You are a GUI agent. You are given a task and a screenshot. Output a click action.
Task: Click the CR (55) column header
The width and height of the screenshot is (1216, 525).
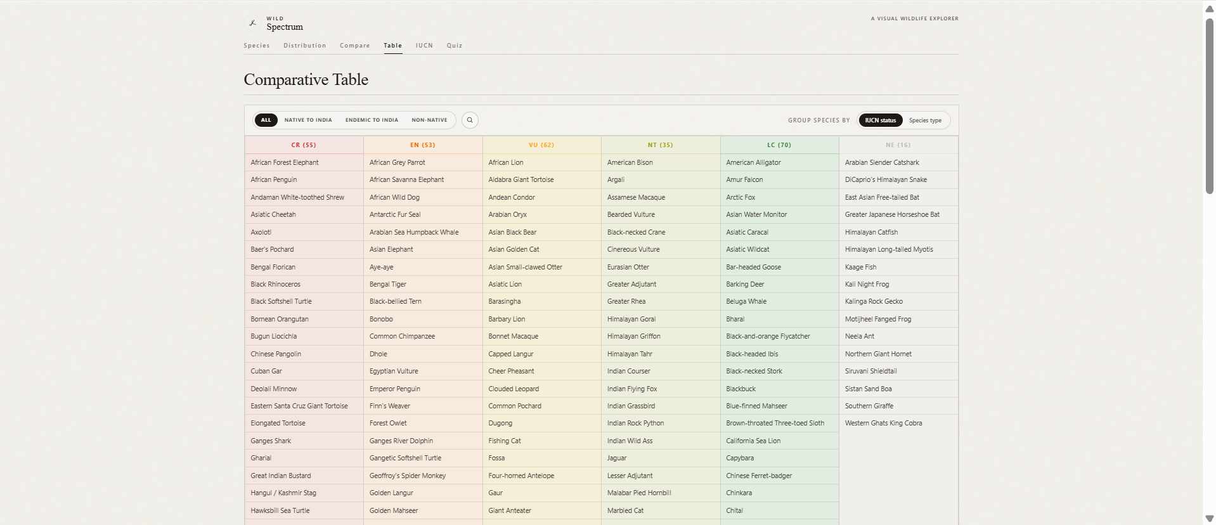click(304, 145)
